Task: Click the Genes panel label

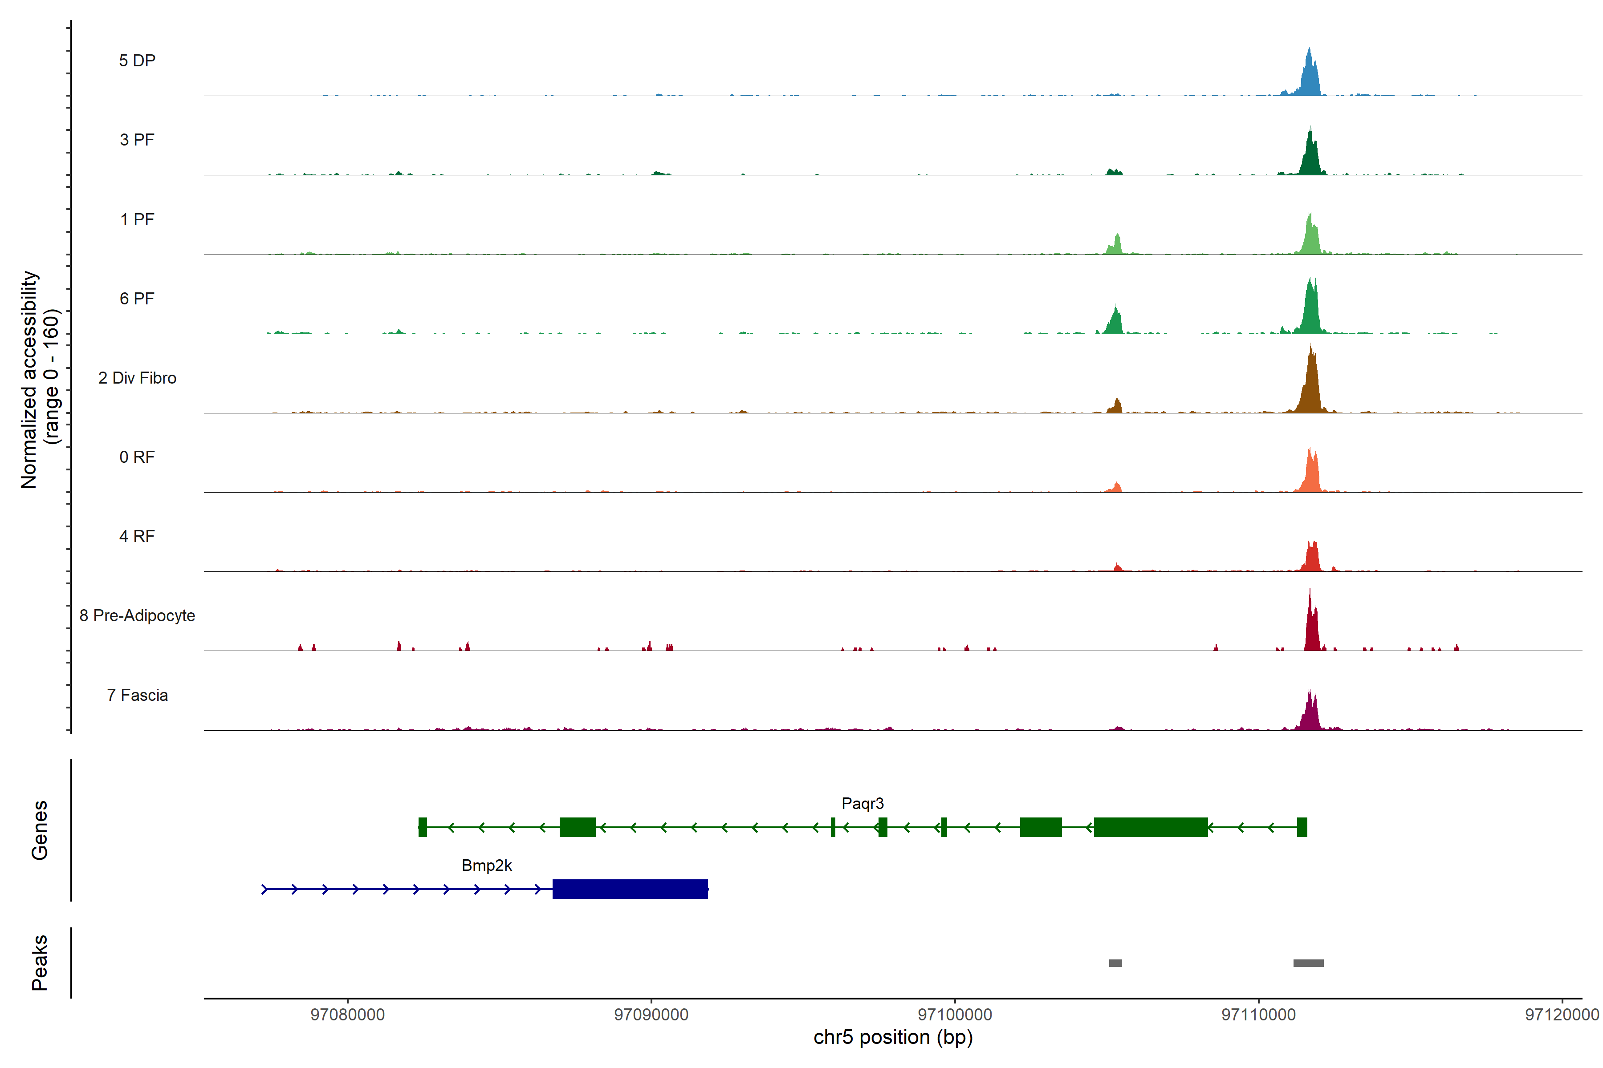Action: [40, 829]
